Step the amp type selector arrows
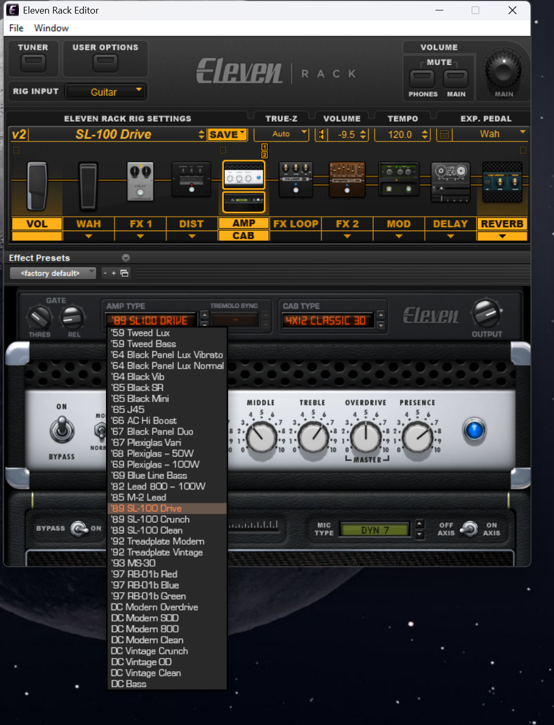 [204, 320]
